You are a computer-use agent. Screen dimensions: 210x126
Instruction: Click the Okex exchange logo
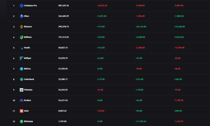[22, 16]
